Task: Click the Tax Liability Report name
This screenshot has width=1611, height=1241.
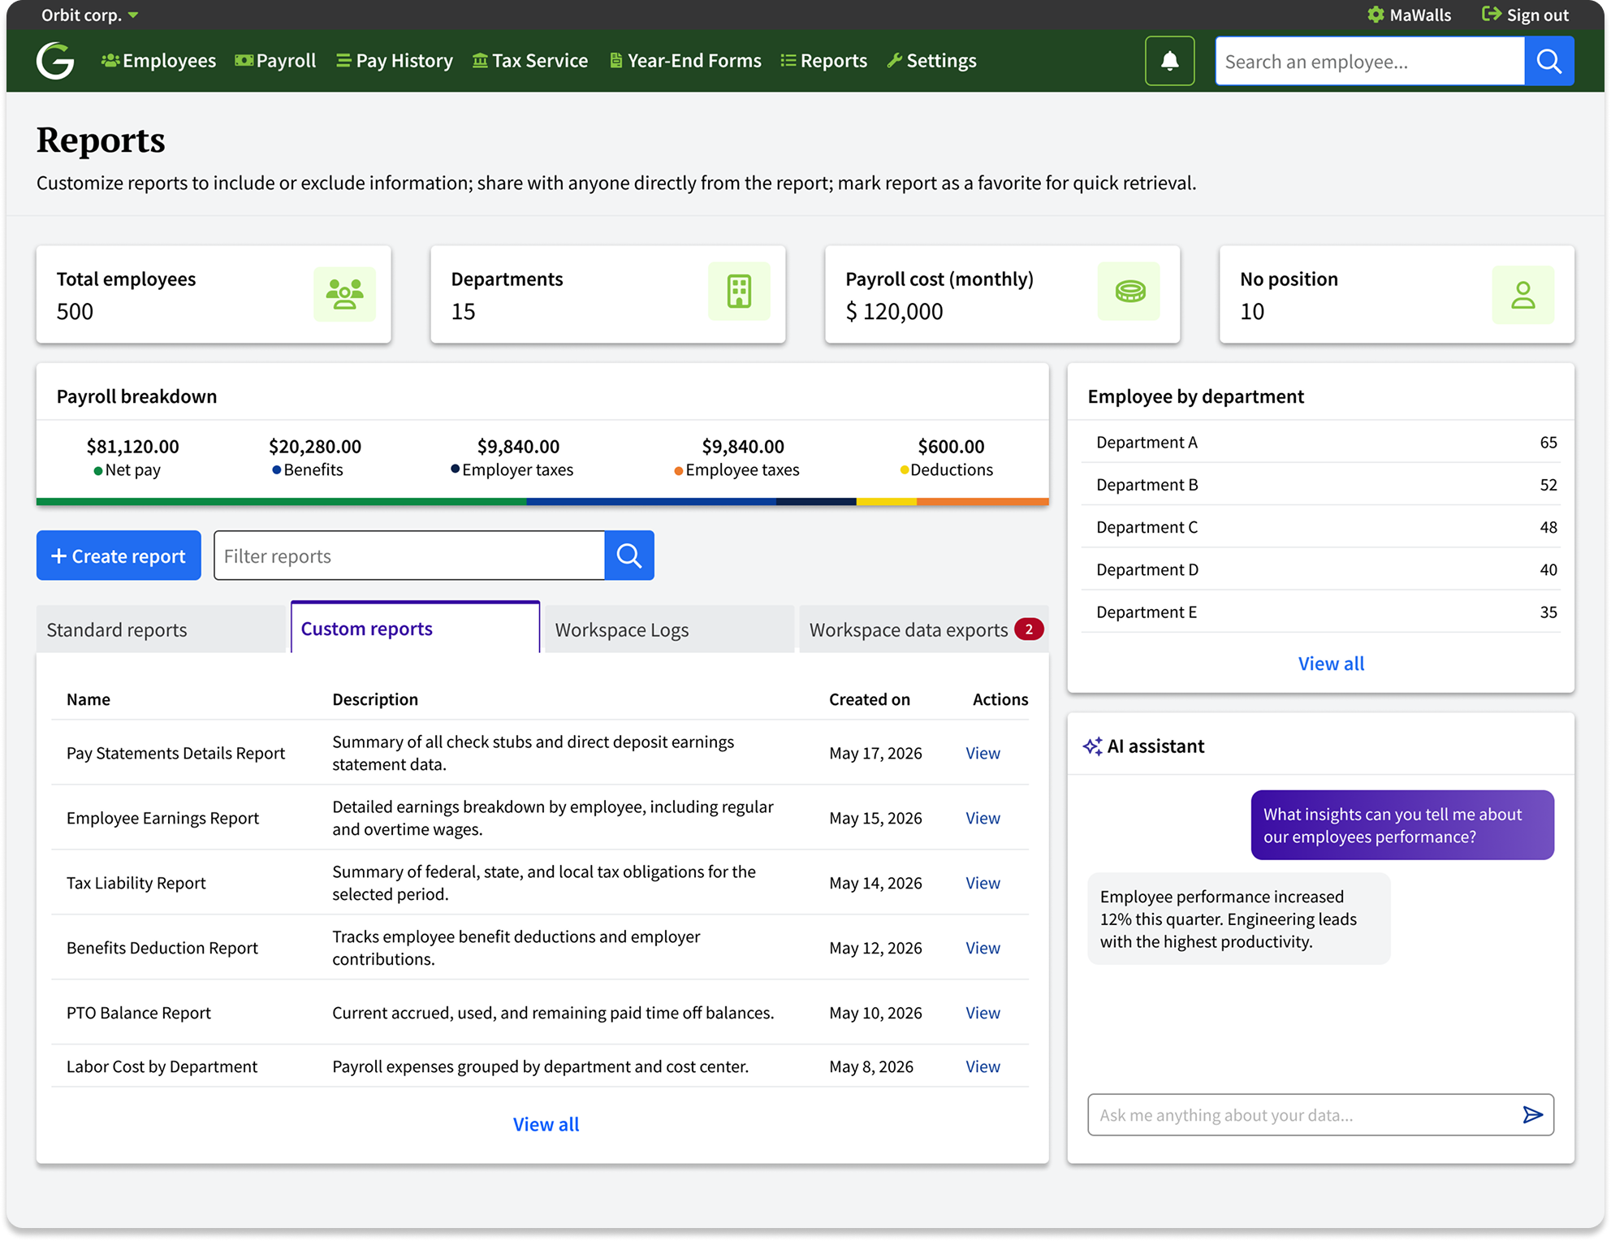Action: [136, 883]
